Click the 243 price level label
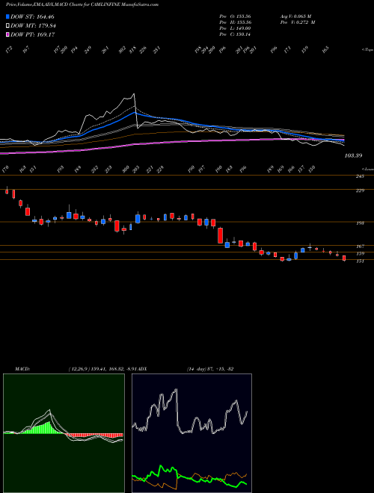374x493 pixels. pos(360,176)
